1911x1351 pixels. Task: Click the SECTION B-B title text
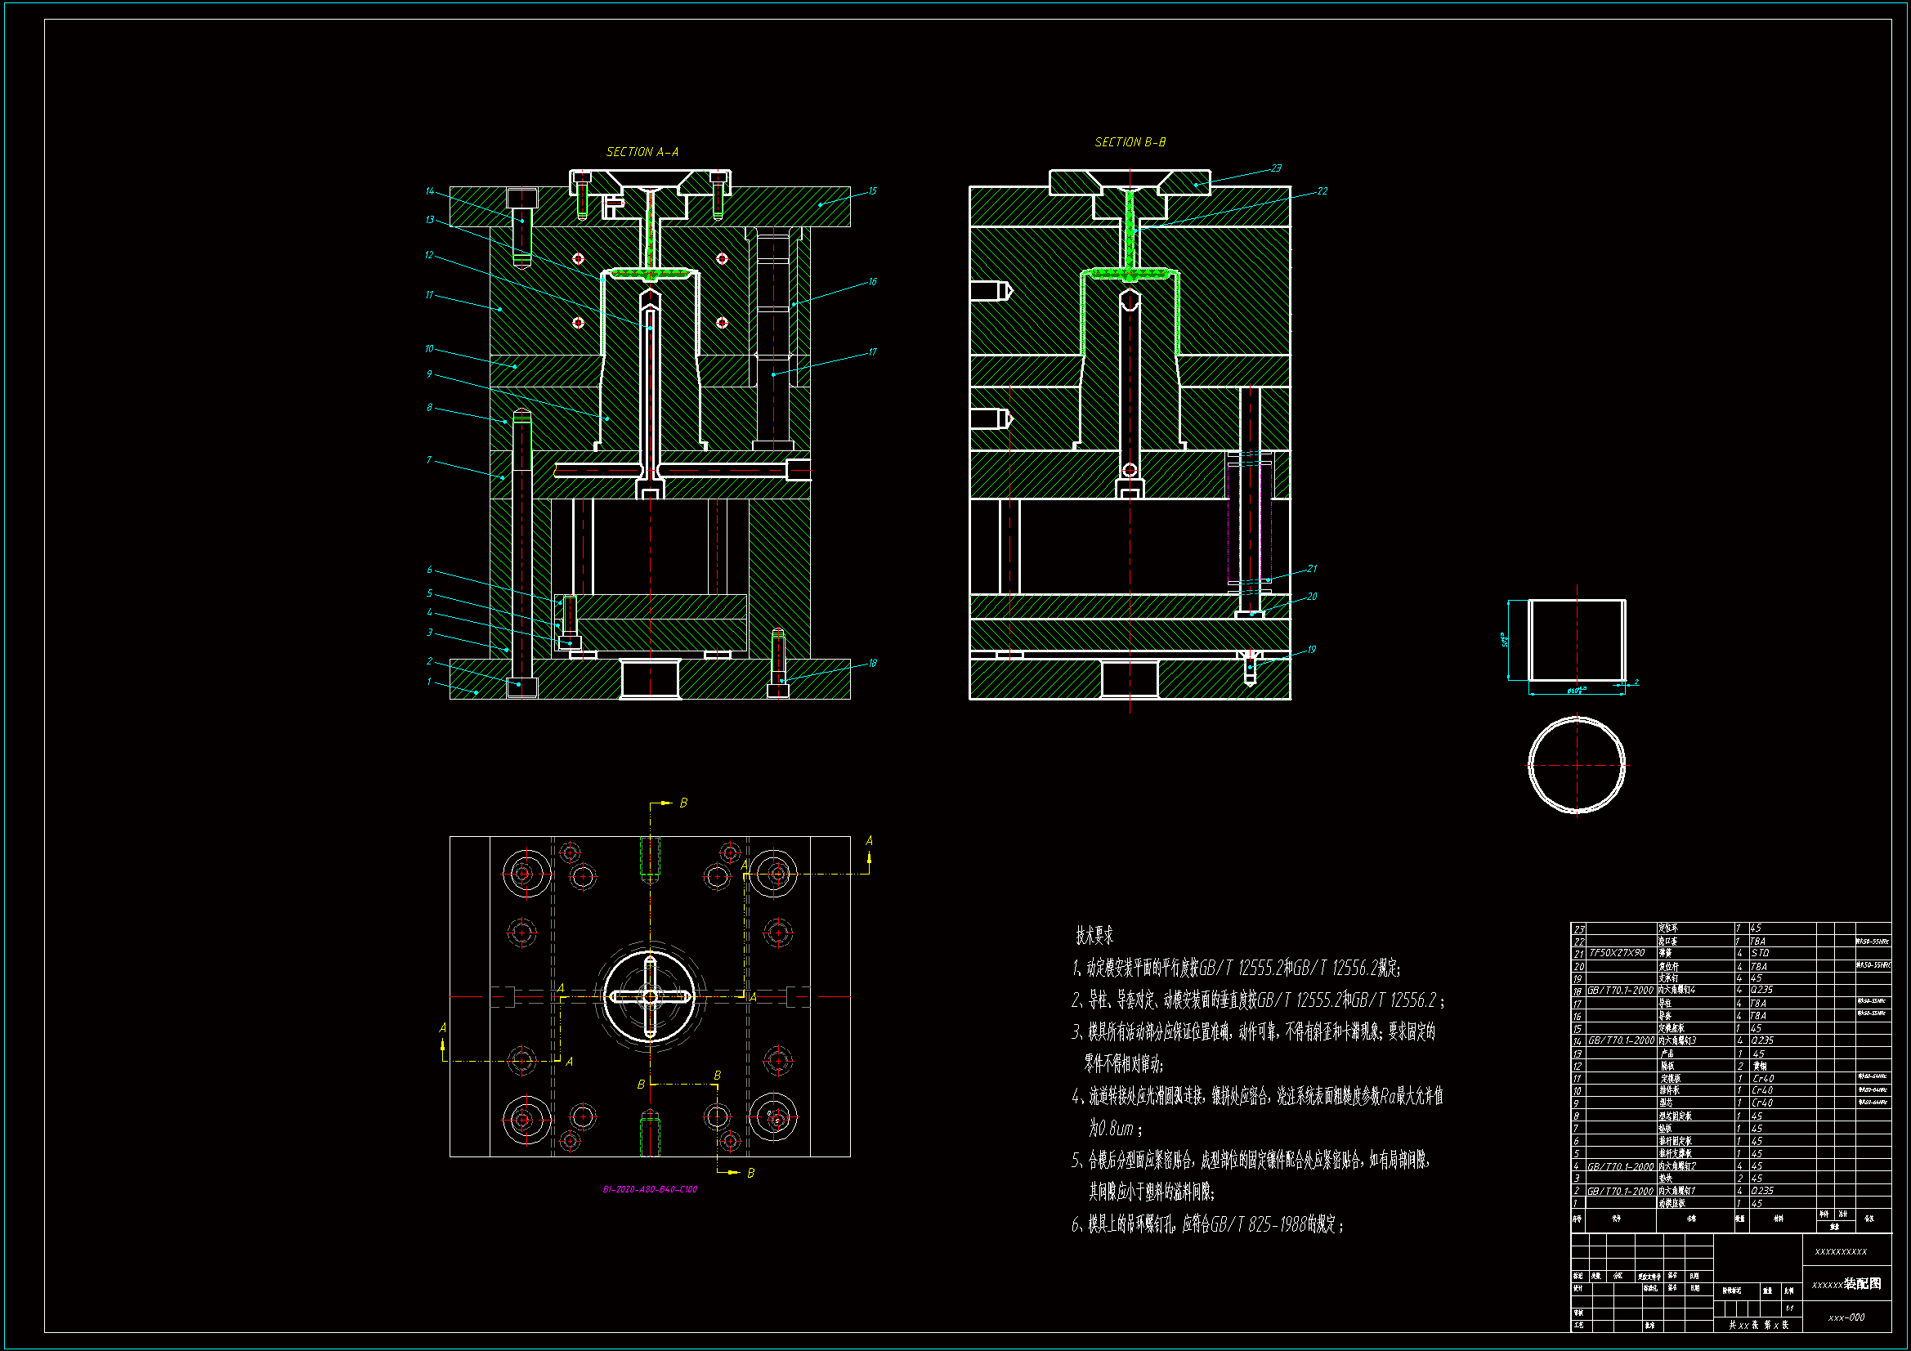pos(1130,142)
